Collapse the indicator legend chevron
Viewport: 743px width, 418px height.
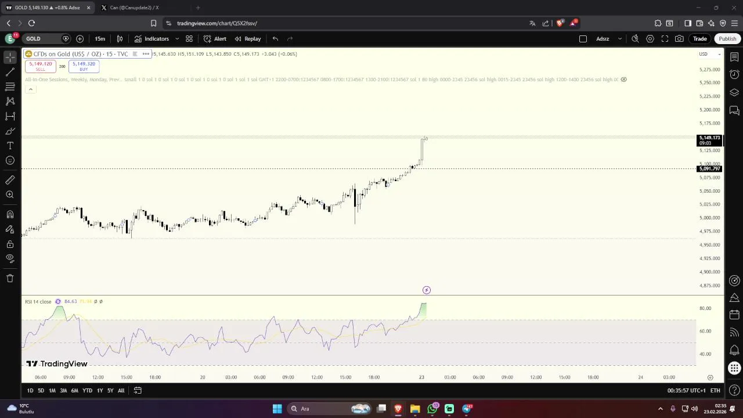[31, 89]
